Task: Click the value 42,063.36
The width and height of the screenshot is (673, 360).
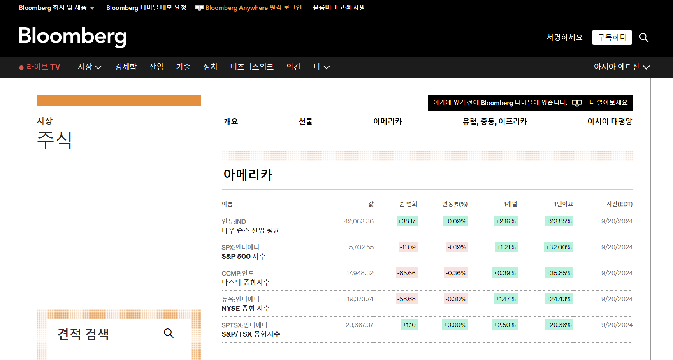Action: click(x=359, y=221)
